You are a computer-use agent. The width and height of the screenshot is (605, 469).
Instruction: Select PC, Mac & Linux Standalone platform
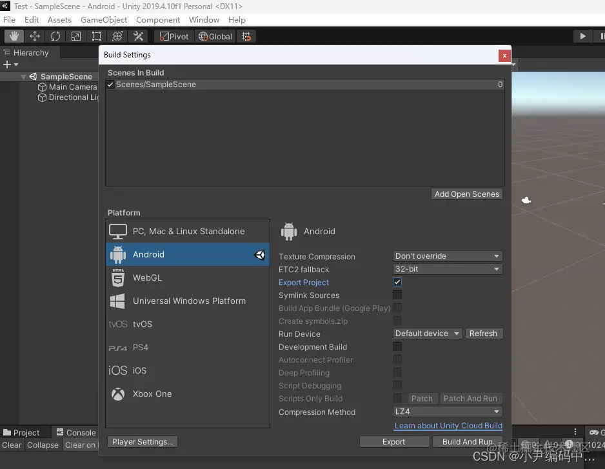[188, 231]
